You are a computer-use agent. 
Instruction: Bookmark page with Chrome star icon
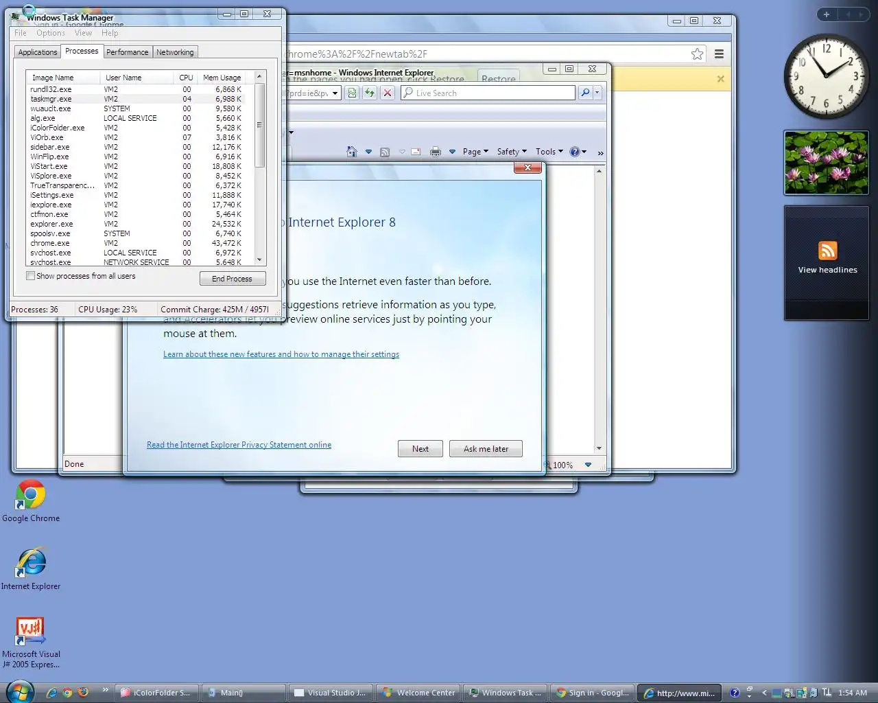tap(697, 54)
